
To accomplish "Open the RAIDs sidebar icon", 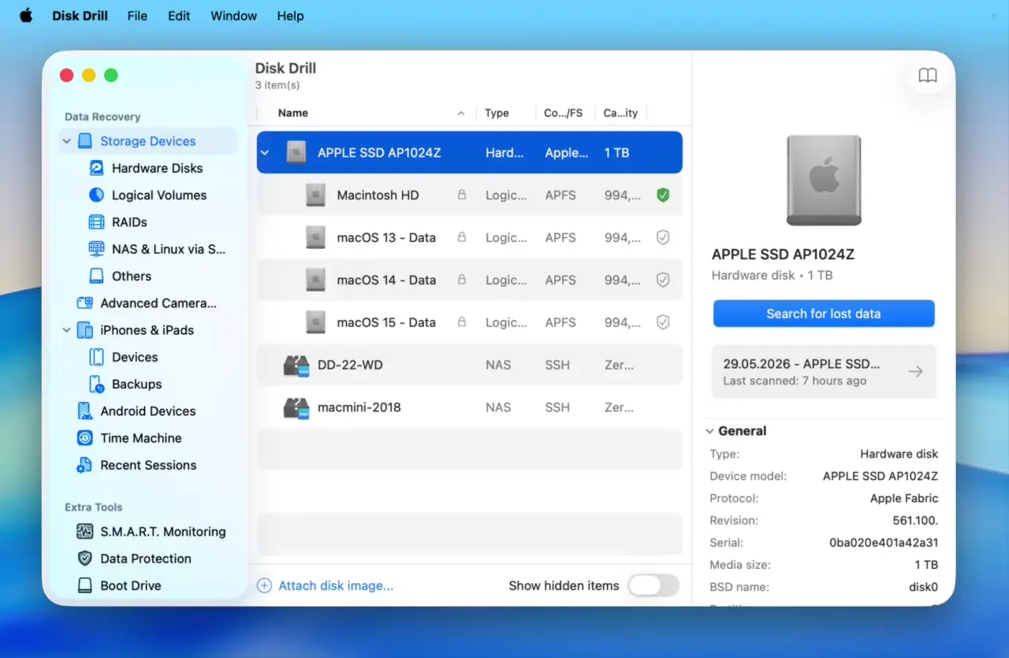I will tap(96, 222).
